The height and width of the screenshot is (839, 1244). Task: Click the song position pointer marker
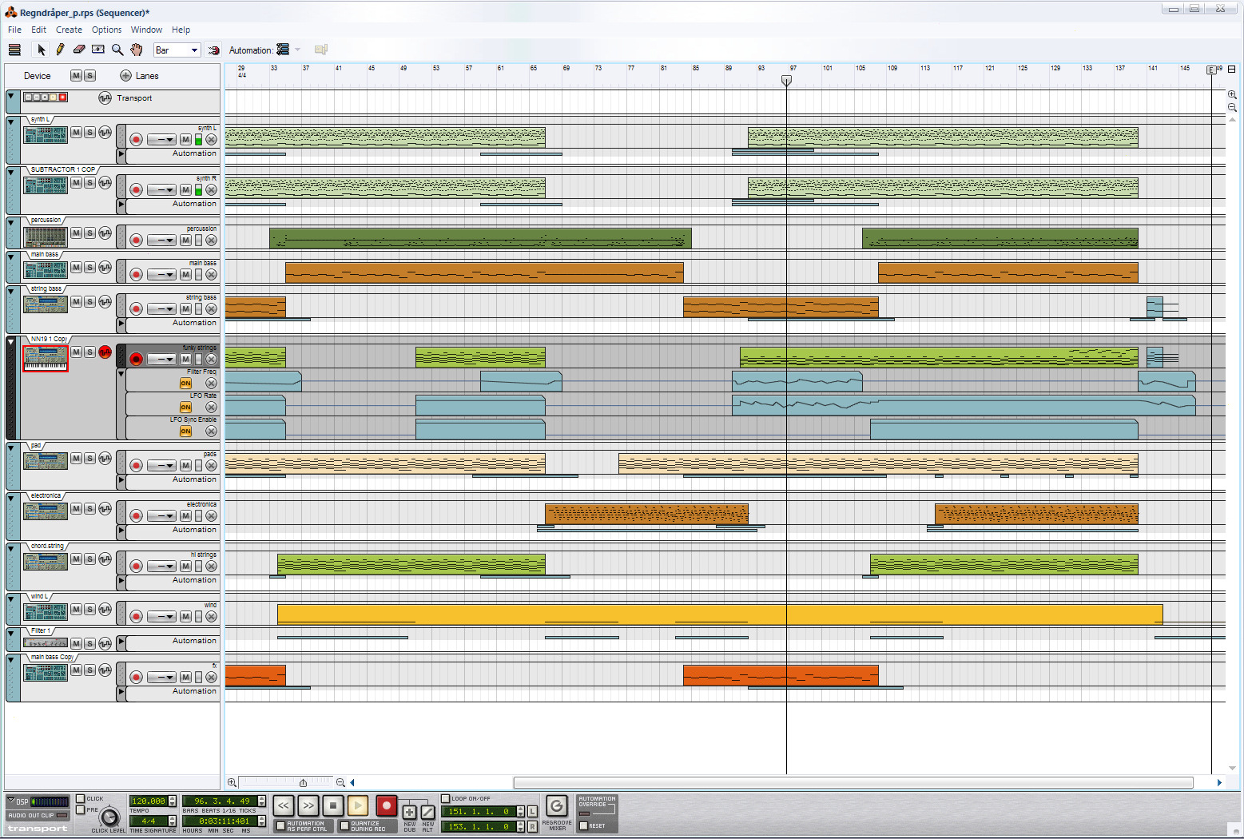click(786, 80)
